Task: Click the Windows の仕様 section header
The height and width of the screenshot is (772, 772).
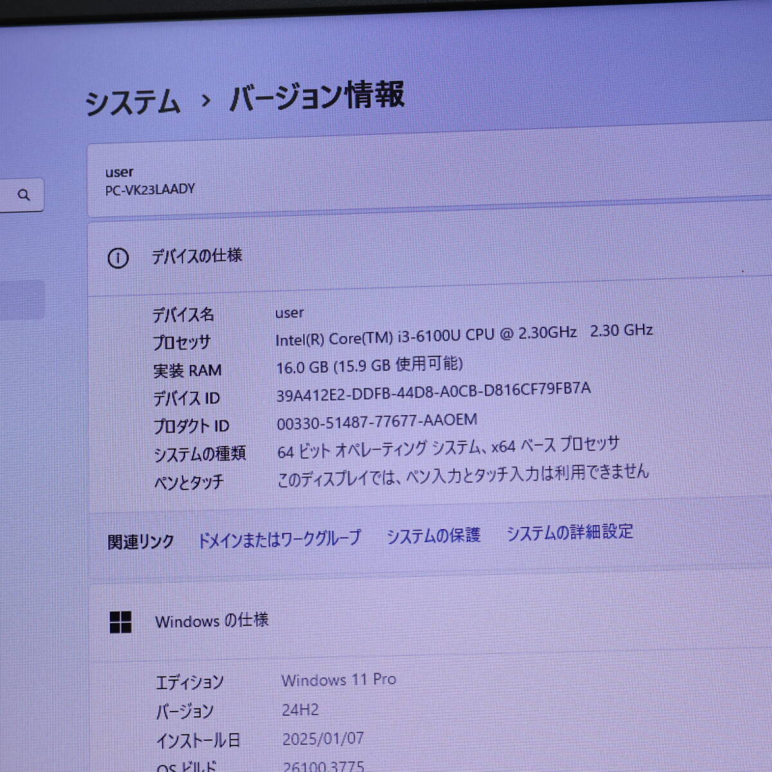Action: click(x=212, y=621)
